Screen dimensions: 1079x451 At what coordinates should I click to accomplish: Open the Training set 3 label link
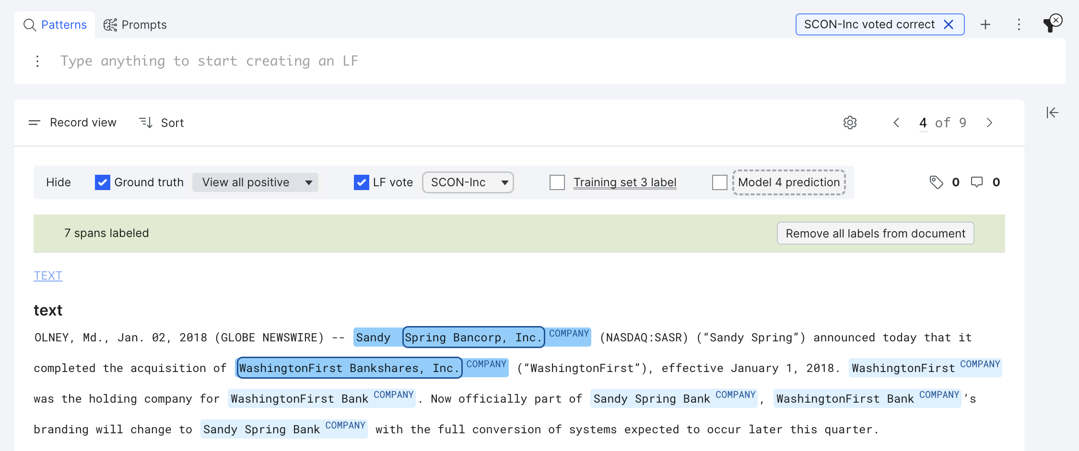[x=625, y=182]
